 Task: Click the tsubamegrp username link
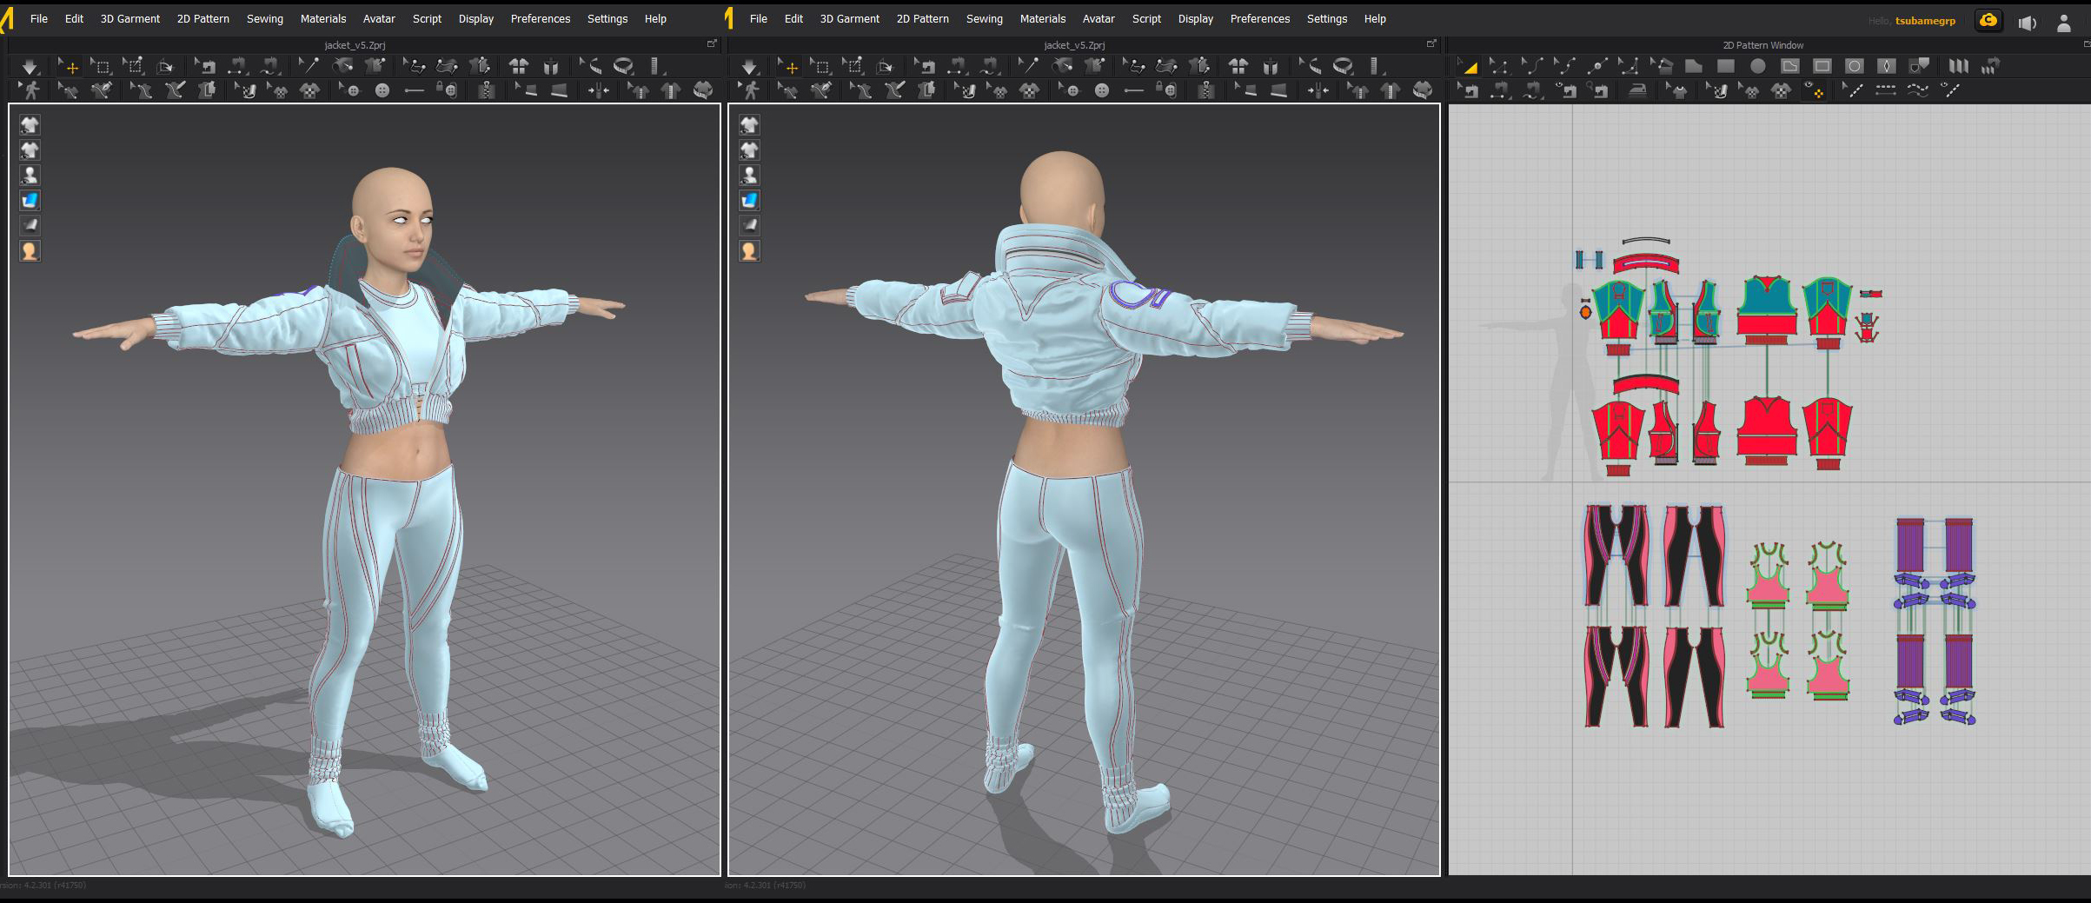[1925, 20]
